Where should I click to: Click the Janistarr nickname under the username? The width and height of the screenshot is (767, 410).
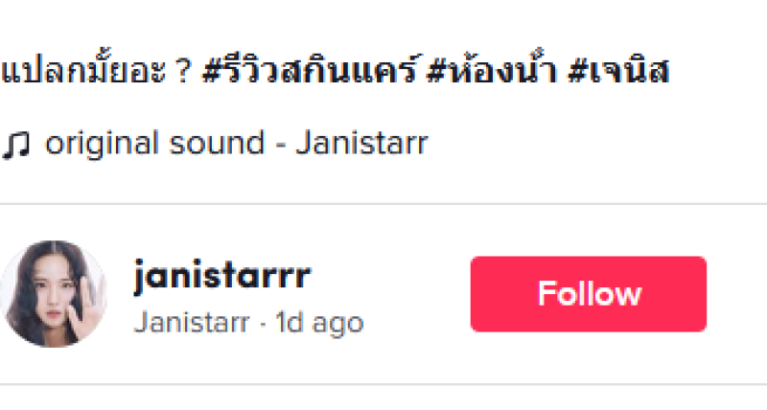pos(191,323)
